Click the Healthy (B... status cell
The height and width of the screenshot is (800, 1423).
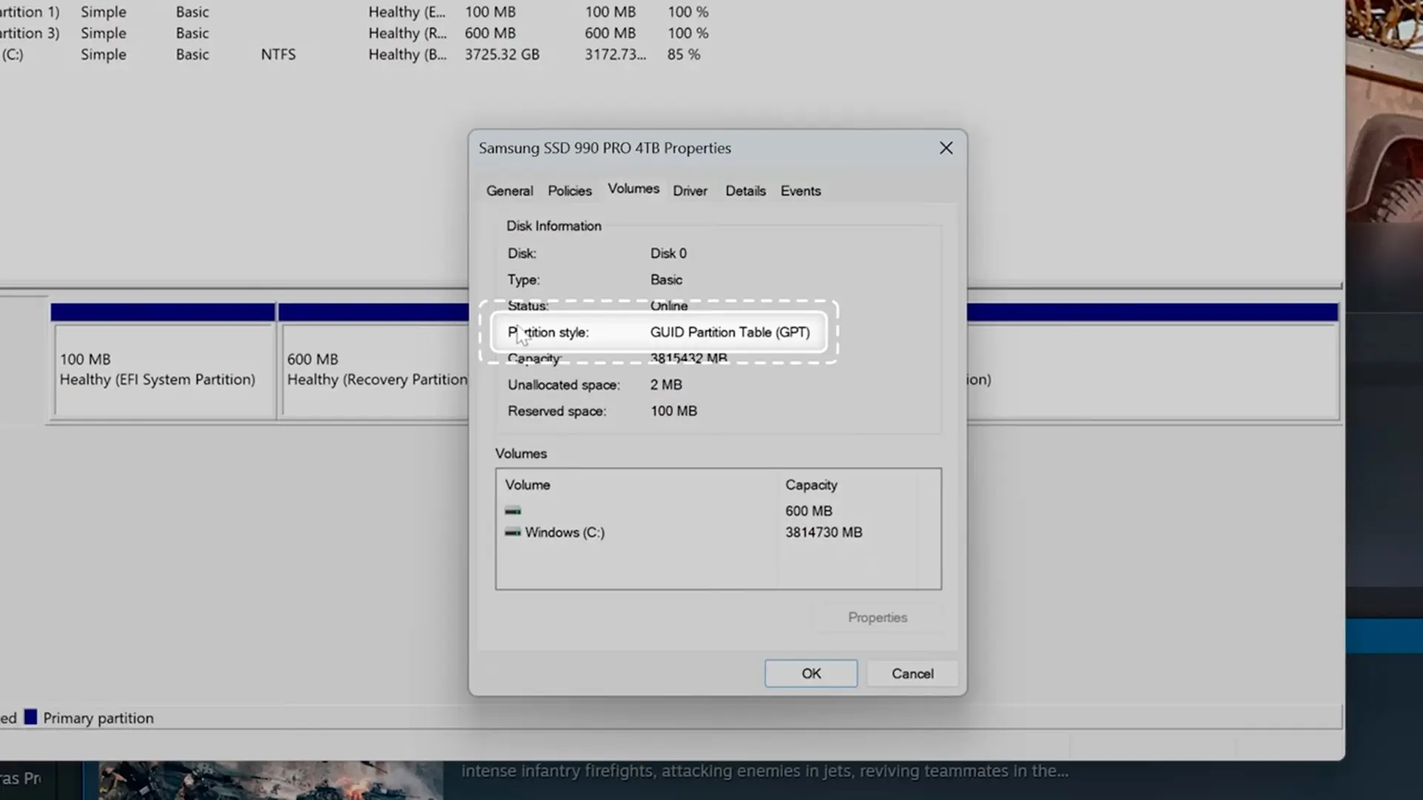point(407,55)
